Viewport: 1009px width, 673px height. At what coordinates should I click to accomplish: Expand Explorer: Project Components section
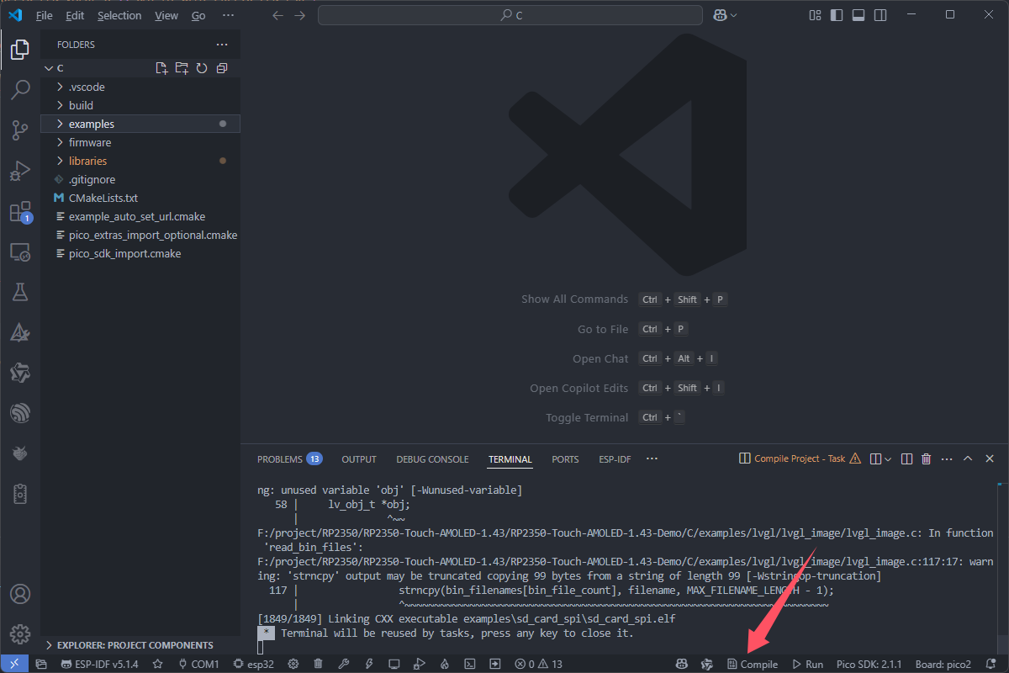pyautogui.click(x=135, y=645)
